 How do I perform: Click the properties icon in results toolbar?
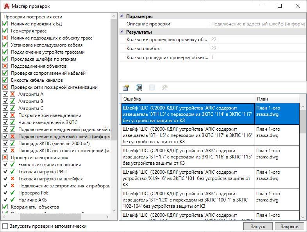(126, 88)
